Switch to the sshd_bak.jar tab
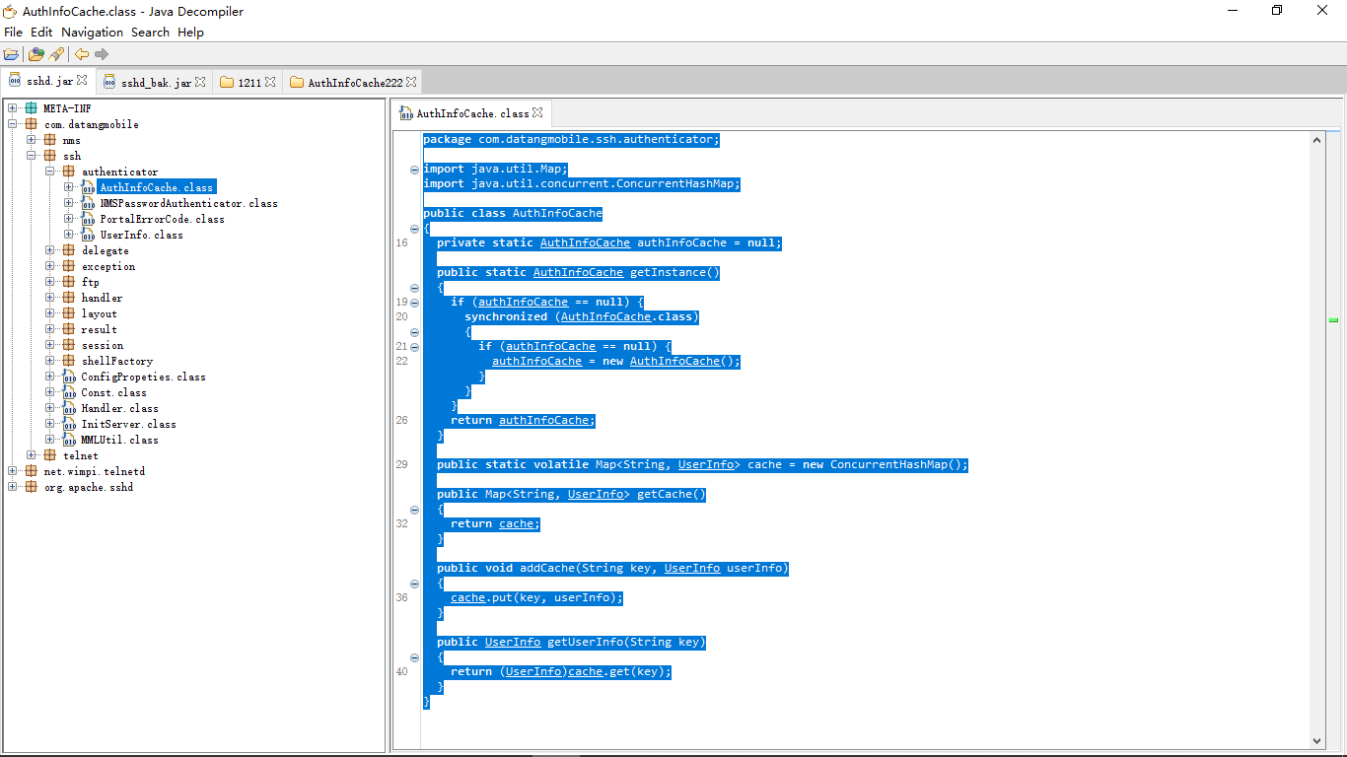 [156, 83]
